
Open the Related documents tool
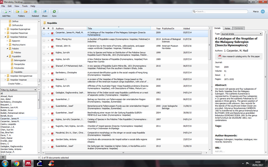(x=35, y=11)
